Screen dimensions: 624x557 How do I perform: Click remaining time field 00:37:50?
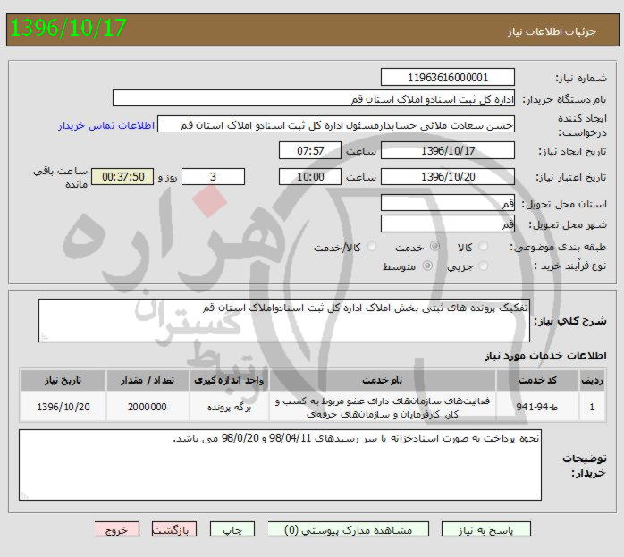pos(122,177)
